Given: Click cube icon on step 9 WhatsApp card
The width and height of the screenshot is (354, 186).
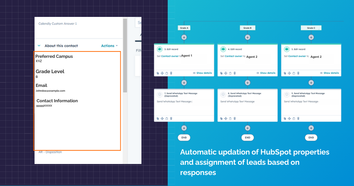Looking at the screenshot, I should click(287, 94).
